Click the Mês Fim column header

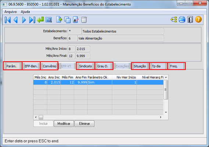click(67, 77)
